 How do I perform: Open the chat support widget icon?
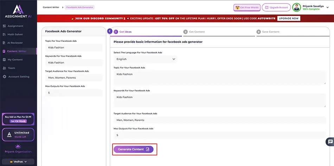[x=330, y=142]
